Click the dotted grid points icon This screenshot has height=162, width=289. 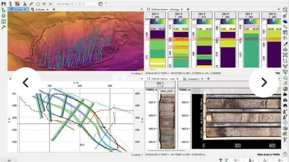(x=285, y=55)
